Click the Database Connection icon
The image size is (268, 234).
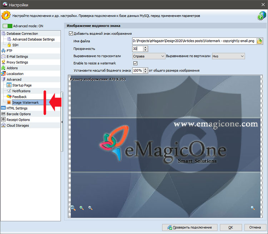4,34
